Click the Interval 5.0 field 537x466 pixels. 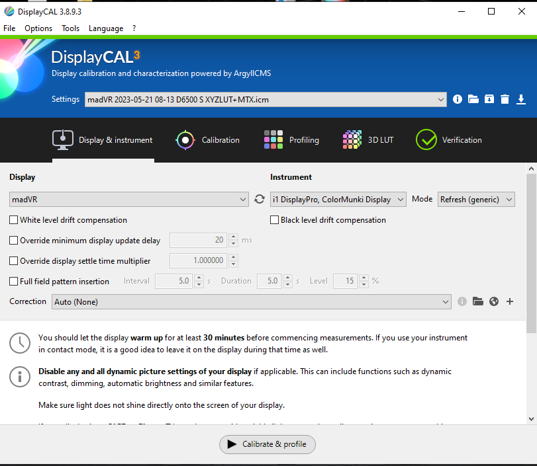click(175, 281)
